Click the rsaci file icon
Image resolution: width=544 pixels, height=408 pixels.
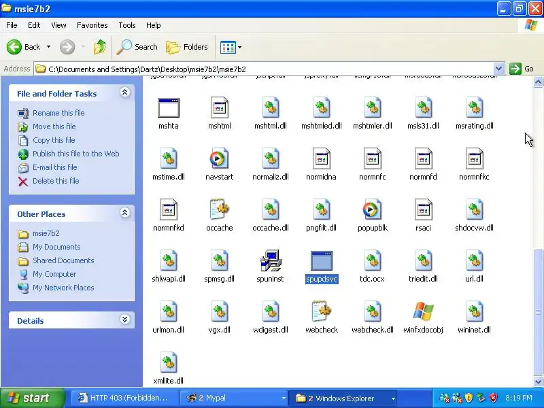click(x=423, y=209)
